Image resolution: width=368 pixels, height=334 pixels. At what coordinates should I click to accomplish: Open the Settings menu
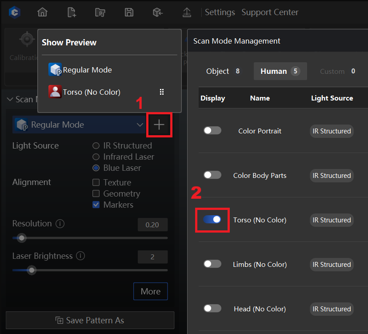click(220, 12)
